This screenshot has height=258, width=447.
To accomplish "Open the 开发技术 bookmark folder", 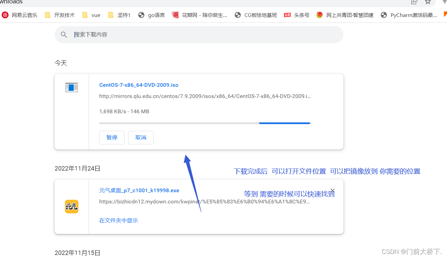I will point(60,15).
